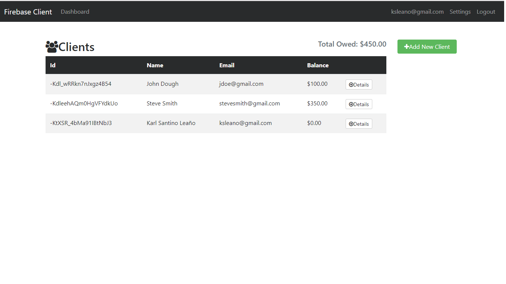Screen dimensions: 506x284
Task: Select the plus icon on Add New Client
Action: click(x=406, y=47)
